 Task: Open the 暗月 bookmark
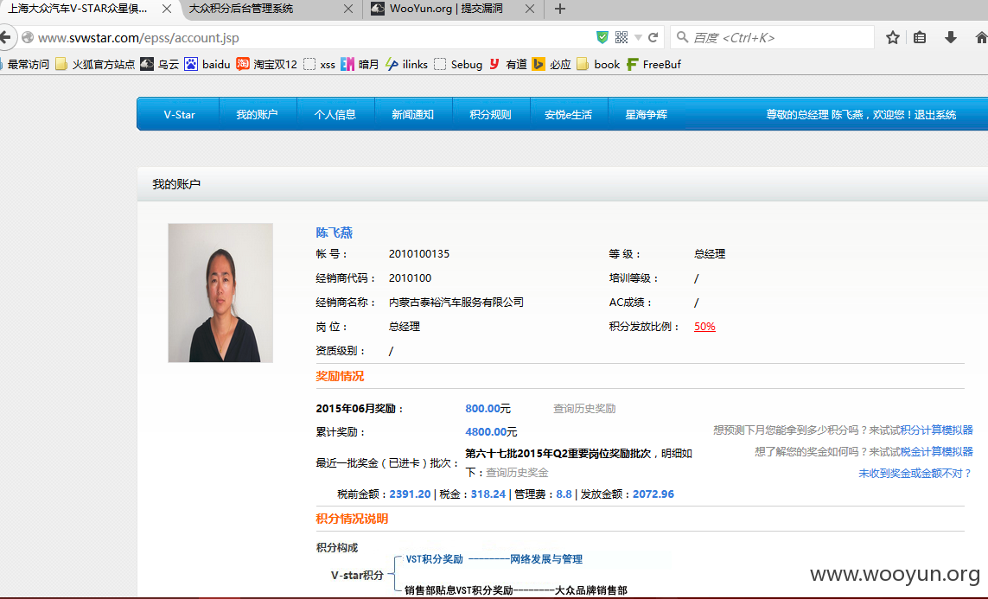(x=360, y=64)
